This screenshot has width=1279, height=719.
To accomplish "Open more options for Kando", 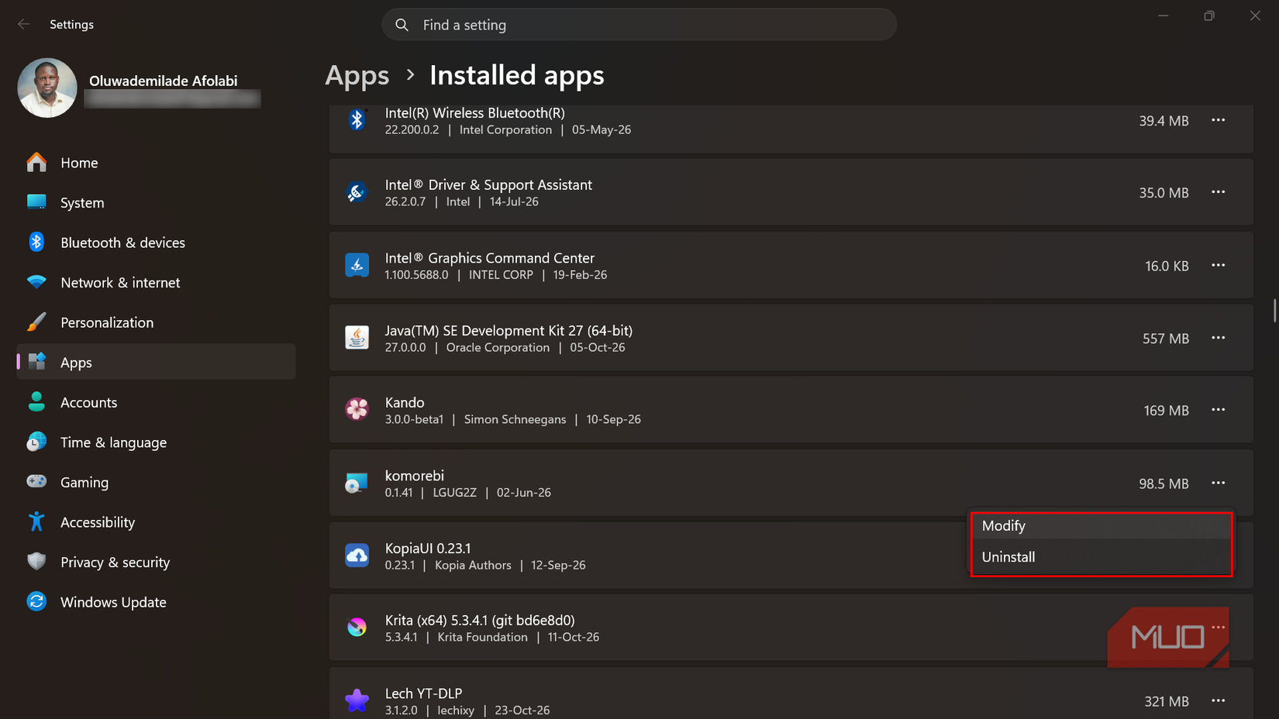I will [x=1219, y=410].
